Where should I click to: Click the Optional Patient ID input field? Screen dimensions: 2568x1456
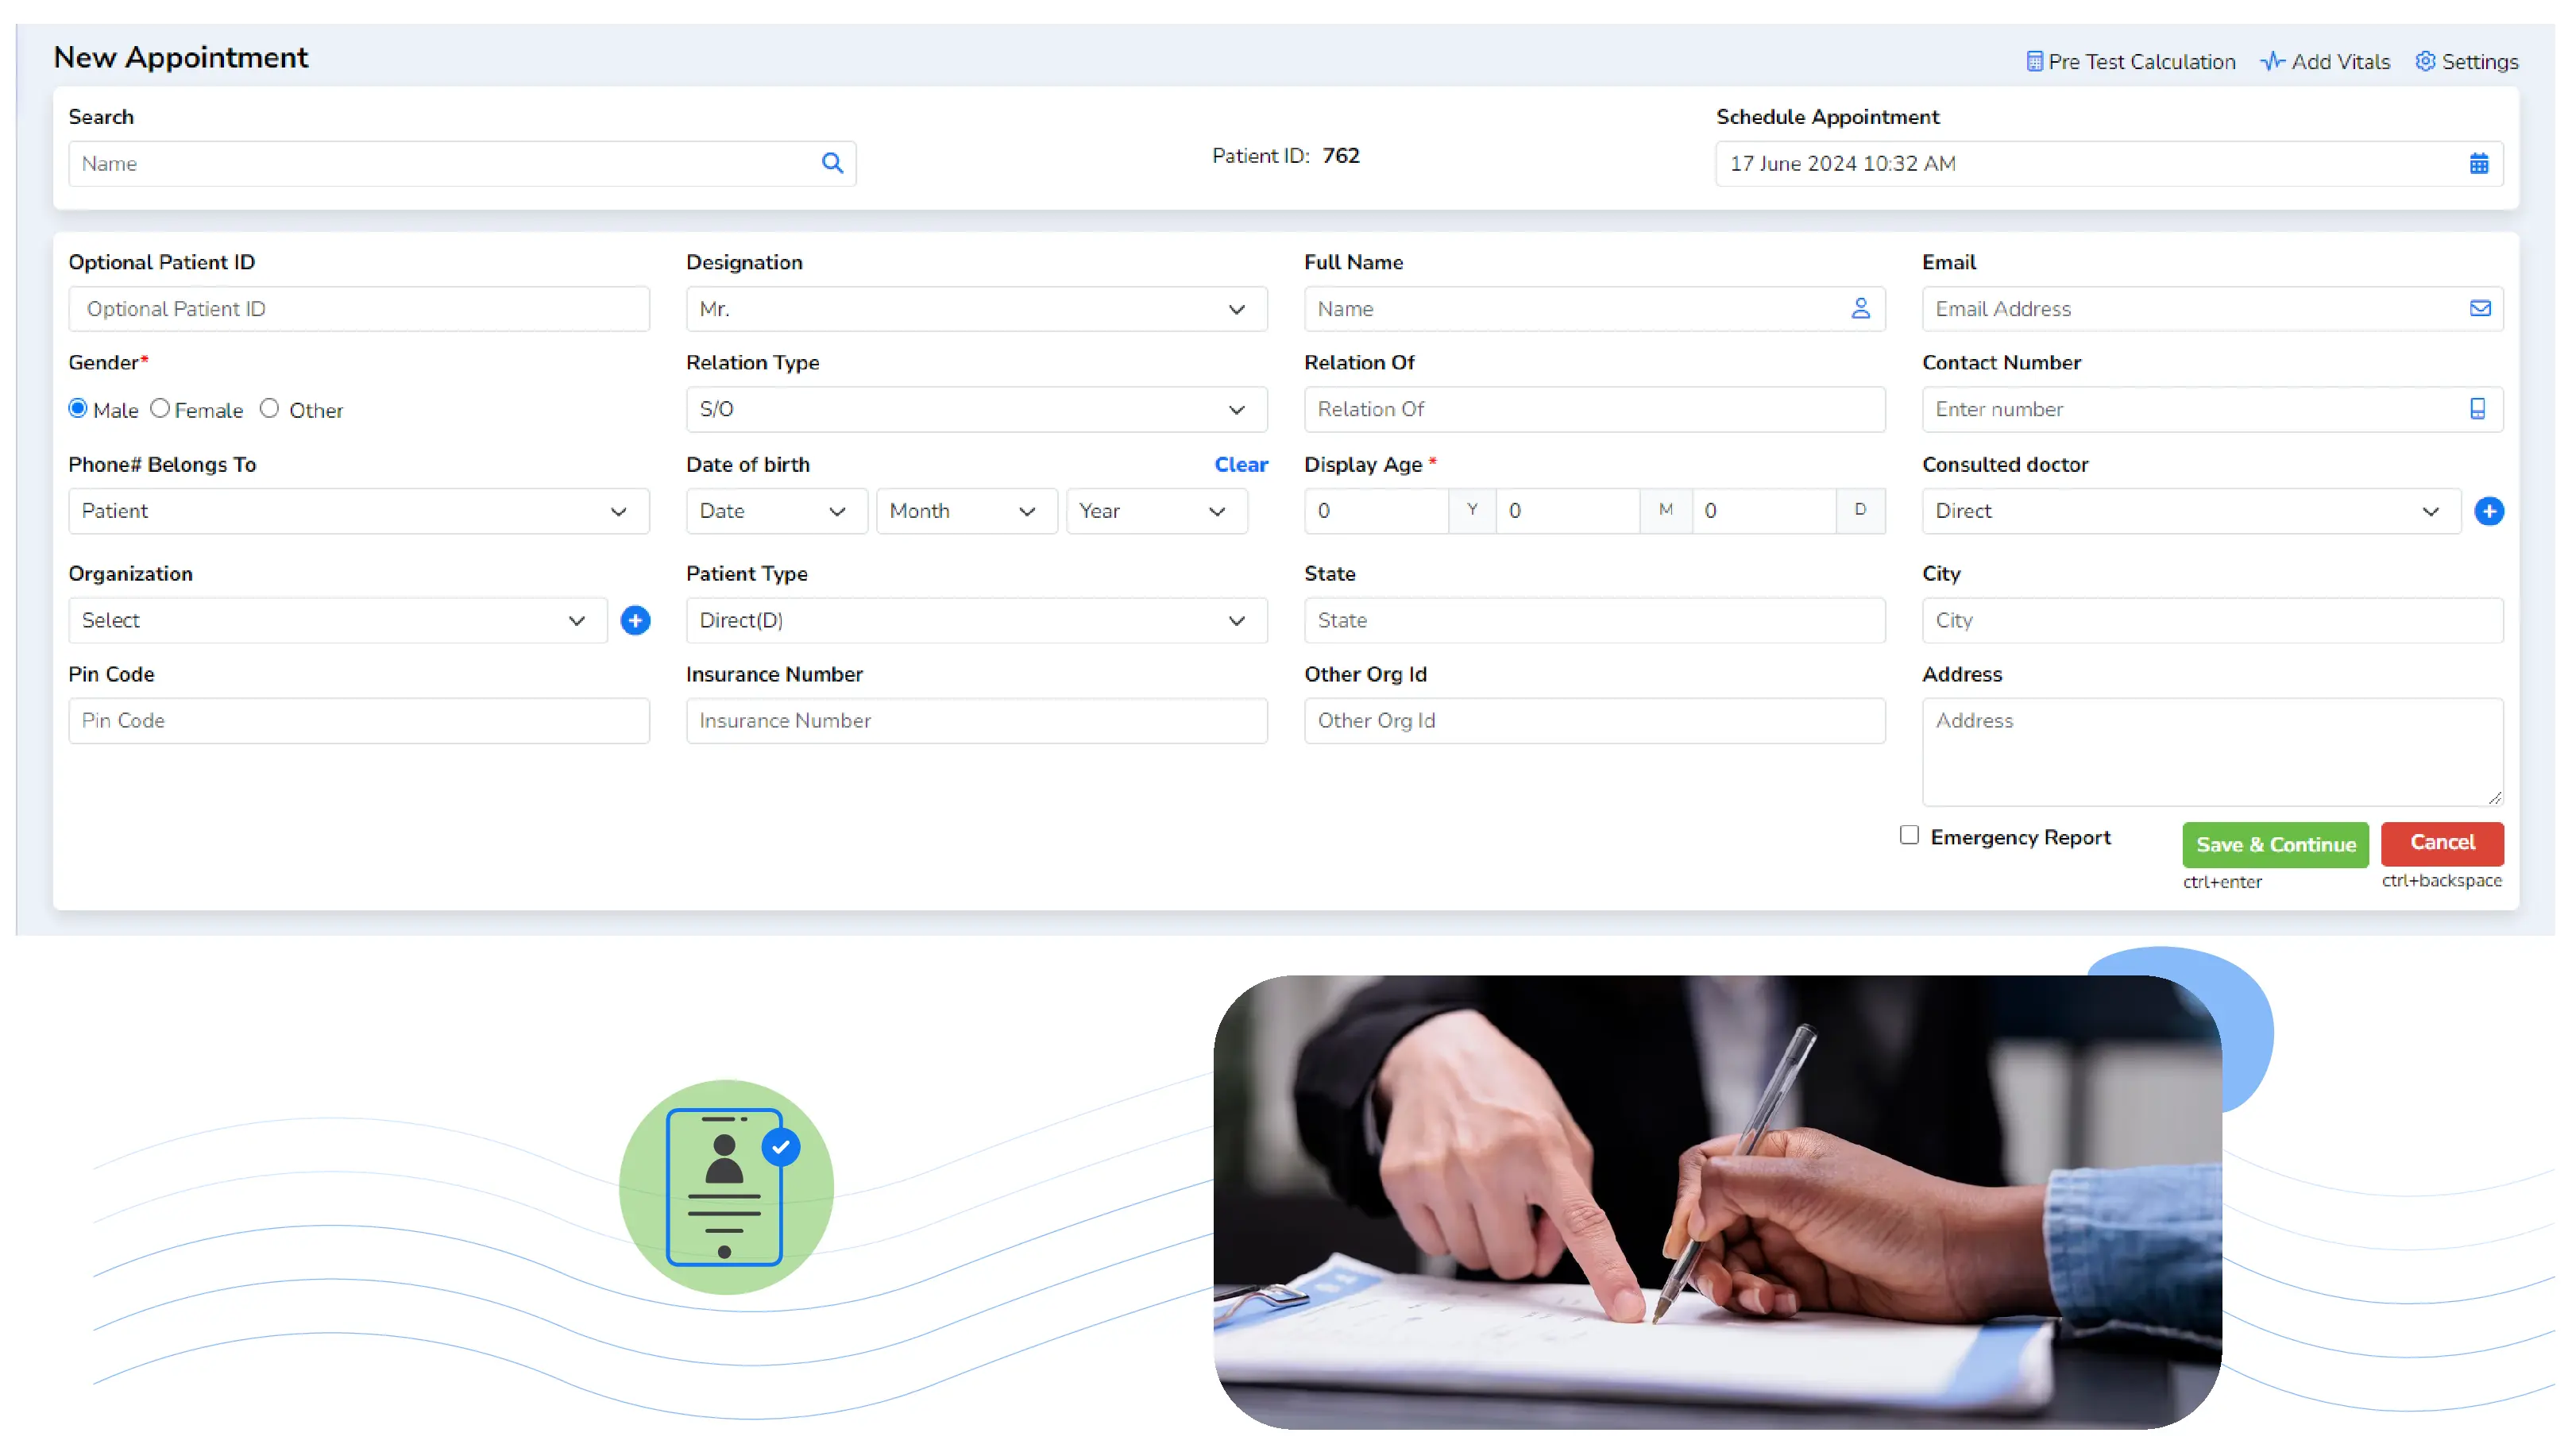[x=358, y=308]
